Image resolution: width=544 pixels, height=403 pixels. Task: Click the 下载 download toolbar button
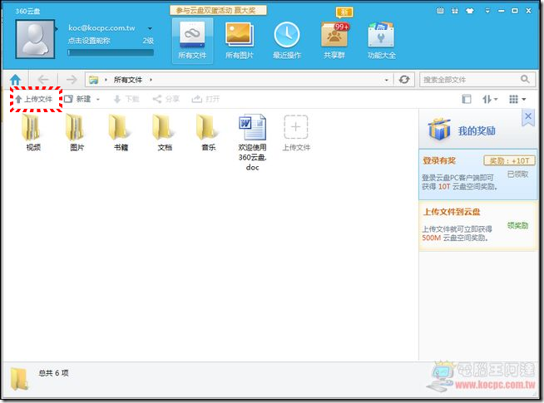[126, 99]
